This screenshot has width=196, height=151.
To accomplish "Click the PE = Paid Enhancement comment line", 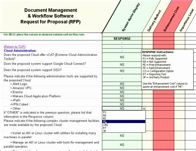I will 156,68.
